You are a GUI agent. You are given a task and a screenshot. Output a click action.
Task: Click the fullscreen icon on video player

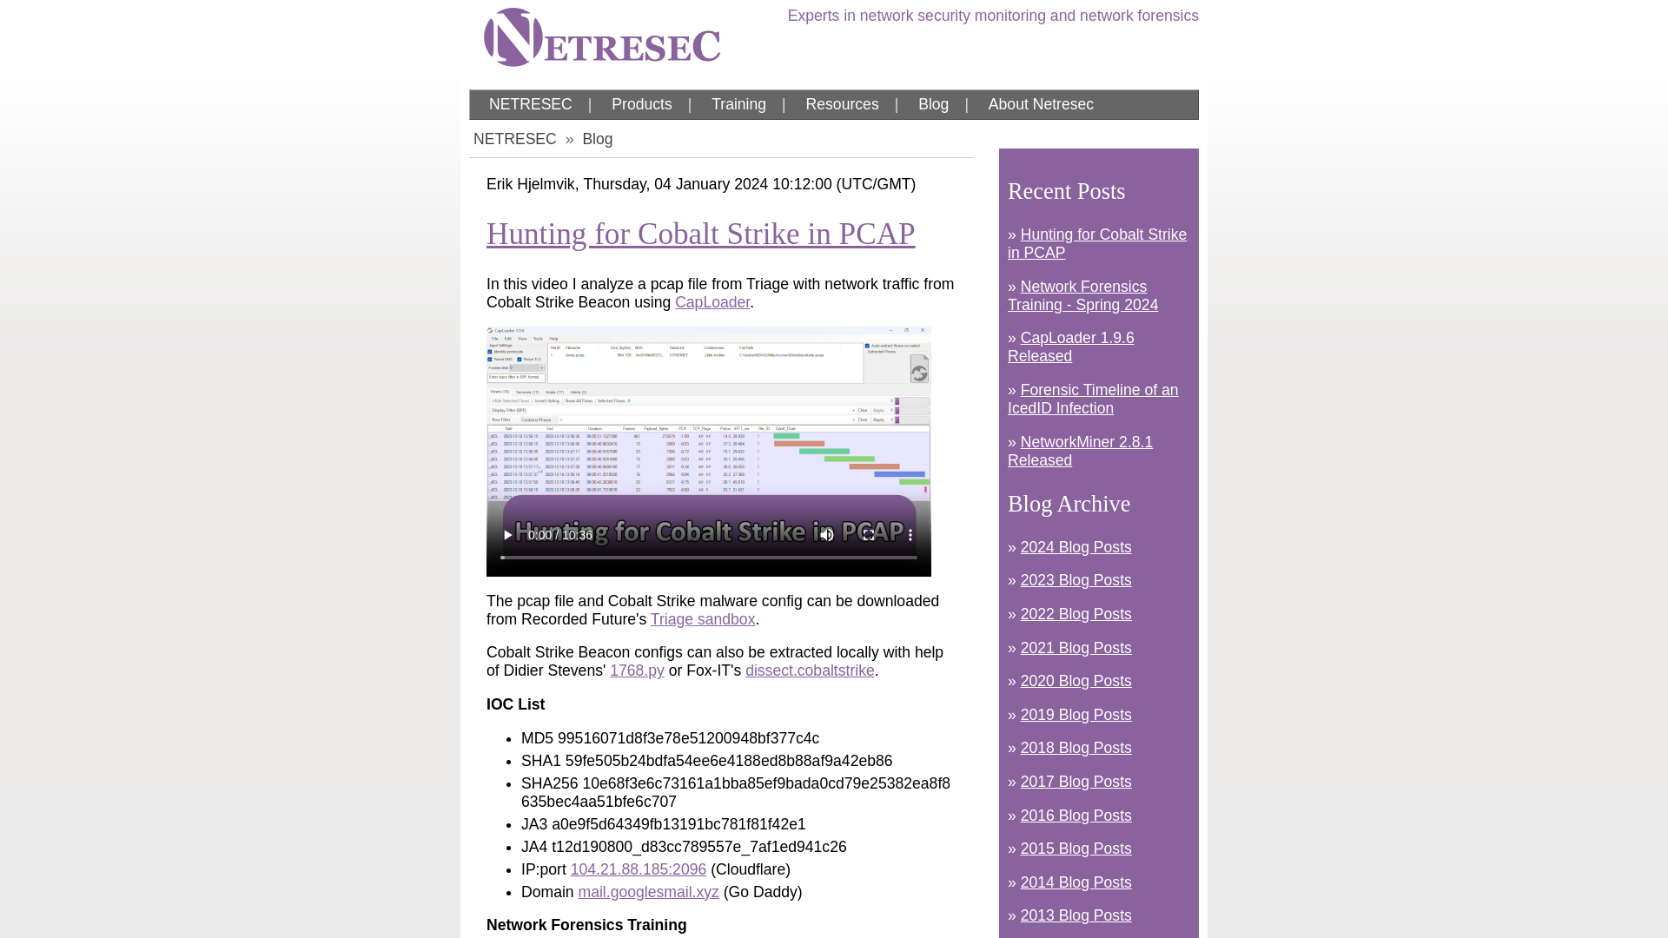click(x=869, y=535)
